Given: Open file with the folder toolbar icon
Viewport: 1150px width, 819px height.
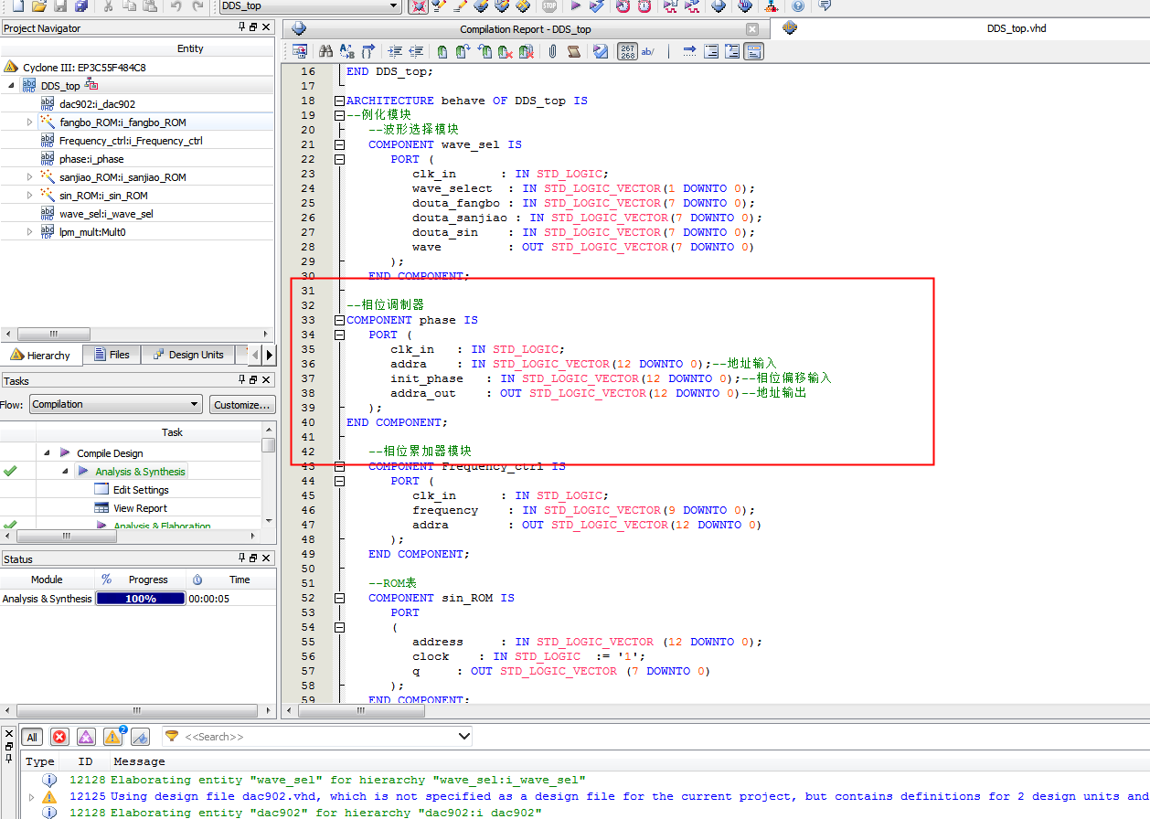Looking at the screenshot, I should click(38, 5).
